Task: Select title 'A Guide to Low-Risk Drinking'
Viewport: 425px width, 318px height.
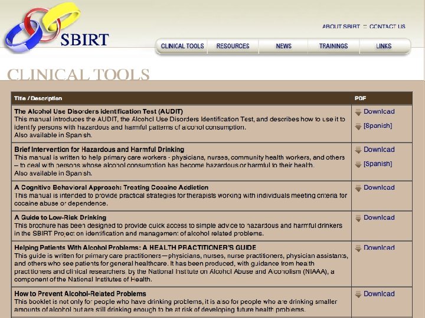Action: 60,218
